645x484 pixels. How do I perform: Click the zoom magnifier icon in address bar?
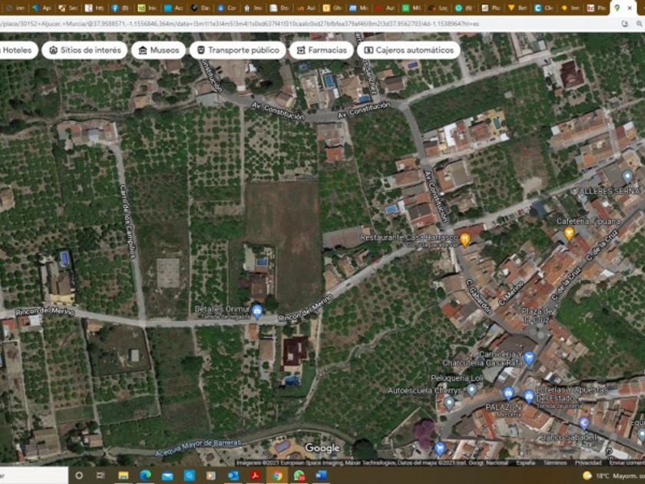[x=625, y=24]
